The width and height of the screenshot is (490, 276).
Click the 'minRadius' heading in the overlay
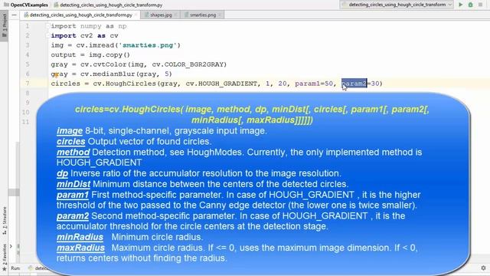click(80, 237)
